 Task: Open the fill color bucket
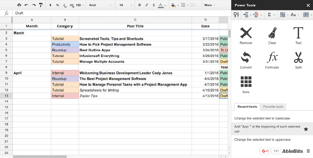point(173,5)
